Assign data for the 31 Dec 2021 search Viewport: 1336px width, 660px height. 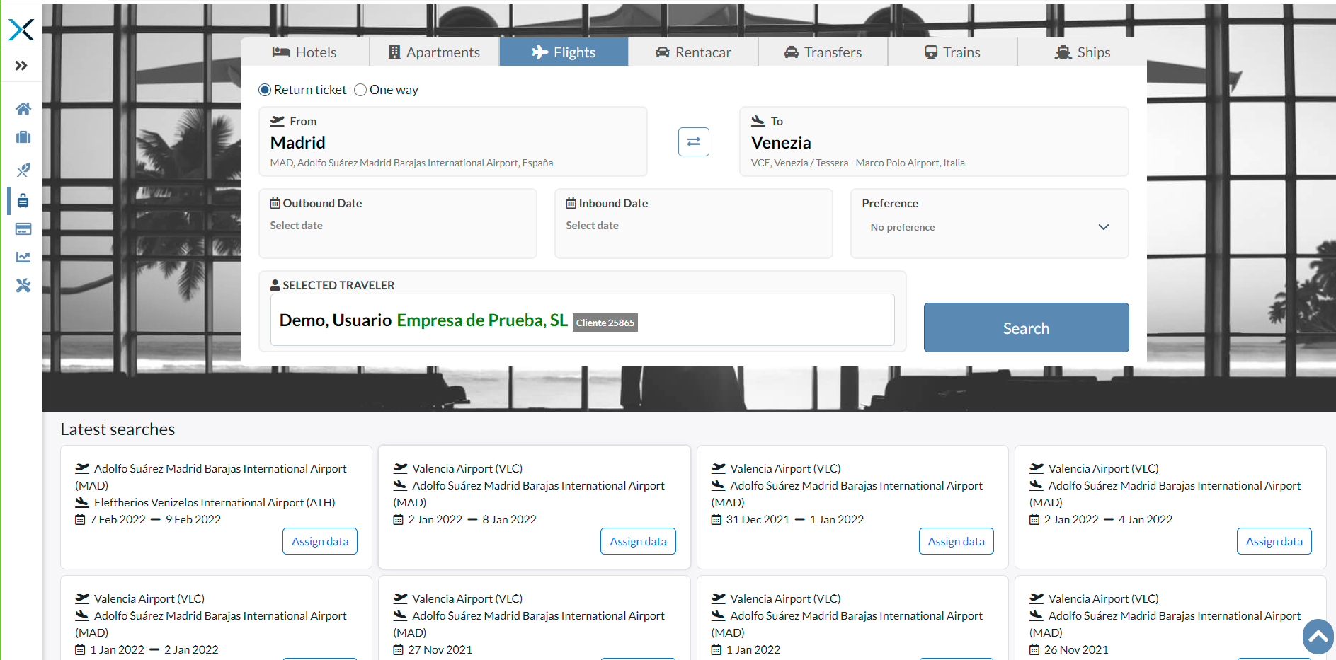[x=957, y=541]
